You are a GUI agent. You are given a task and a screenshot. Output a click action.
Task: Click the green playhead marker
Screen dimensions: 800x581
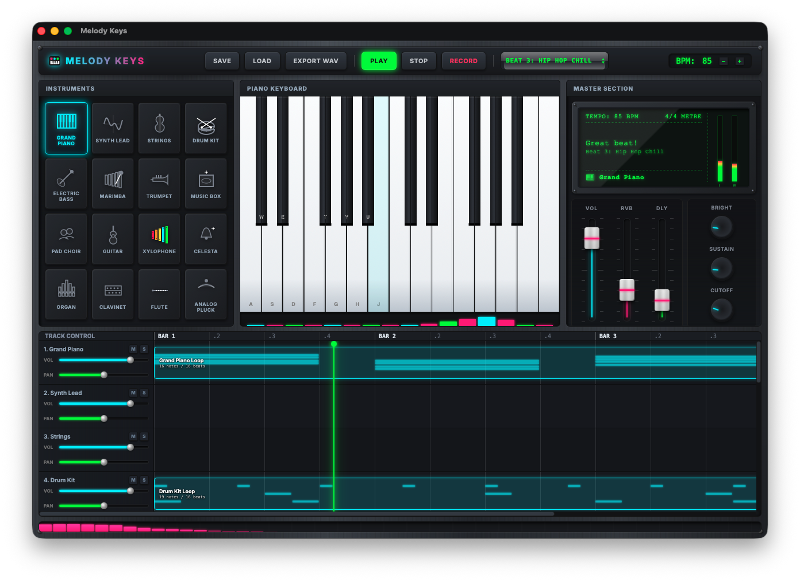click(334, 344)
